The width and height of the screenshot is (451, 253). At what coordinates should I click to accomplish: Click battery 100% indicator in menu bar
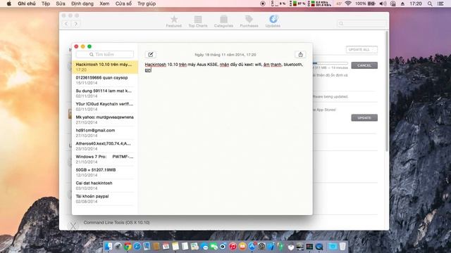(365, 4)
